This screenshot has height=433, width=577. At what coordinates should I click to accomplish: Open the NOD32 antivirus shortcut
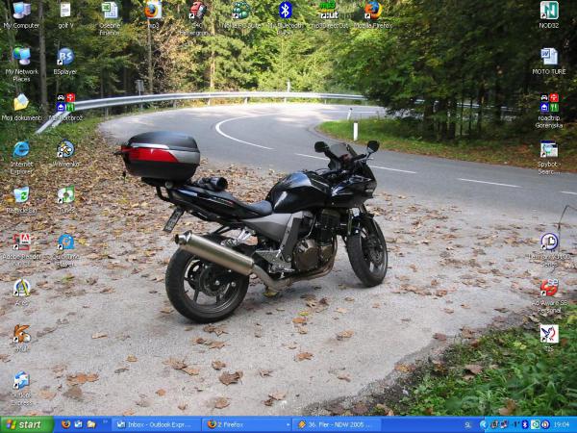[549, 12]
